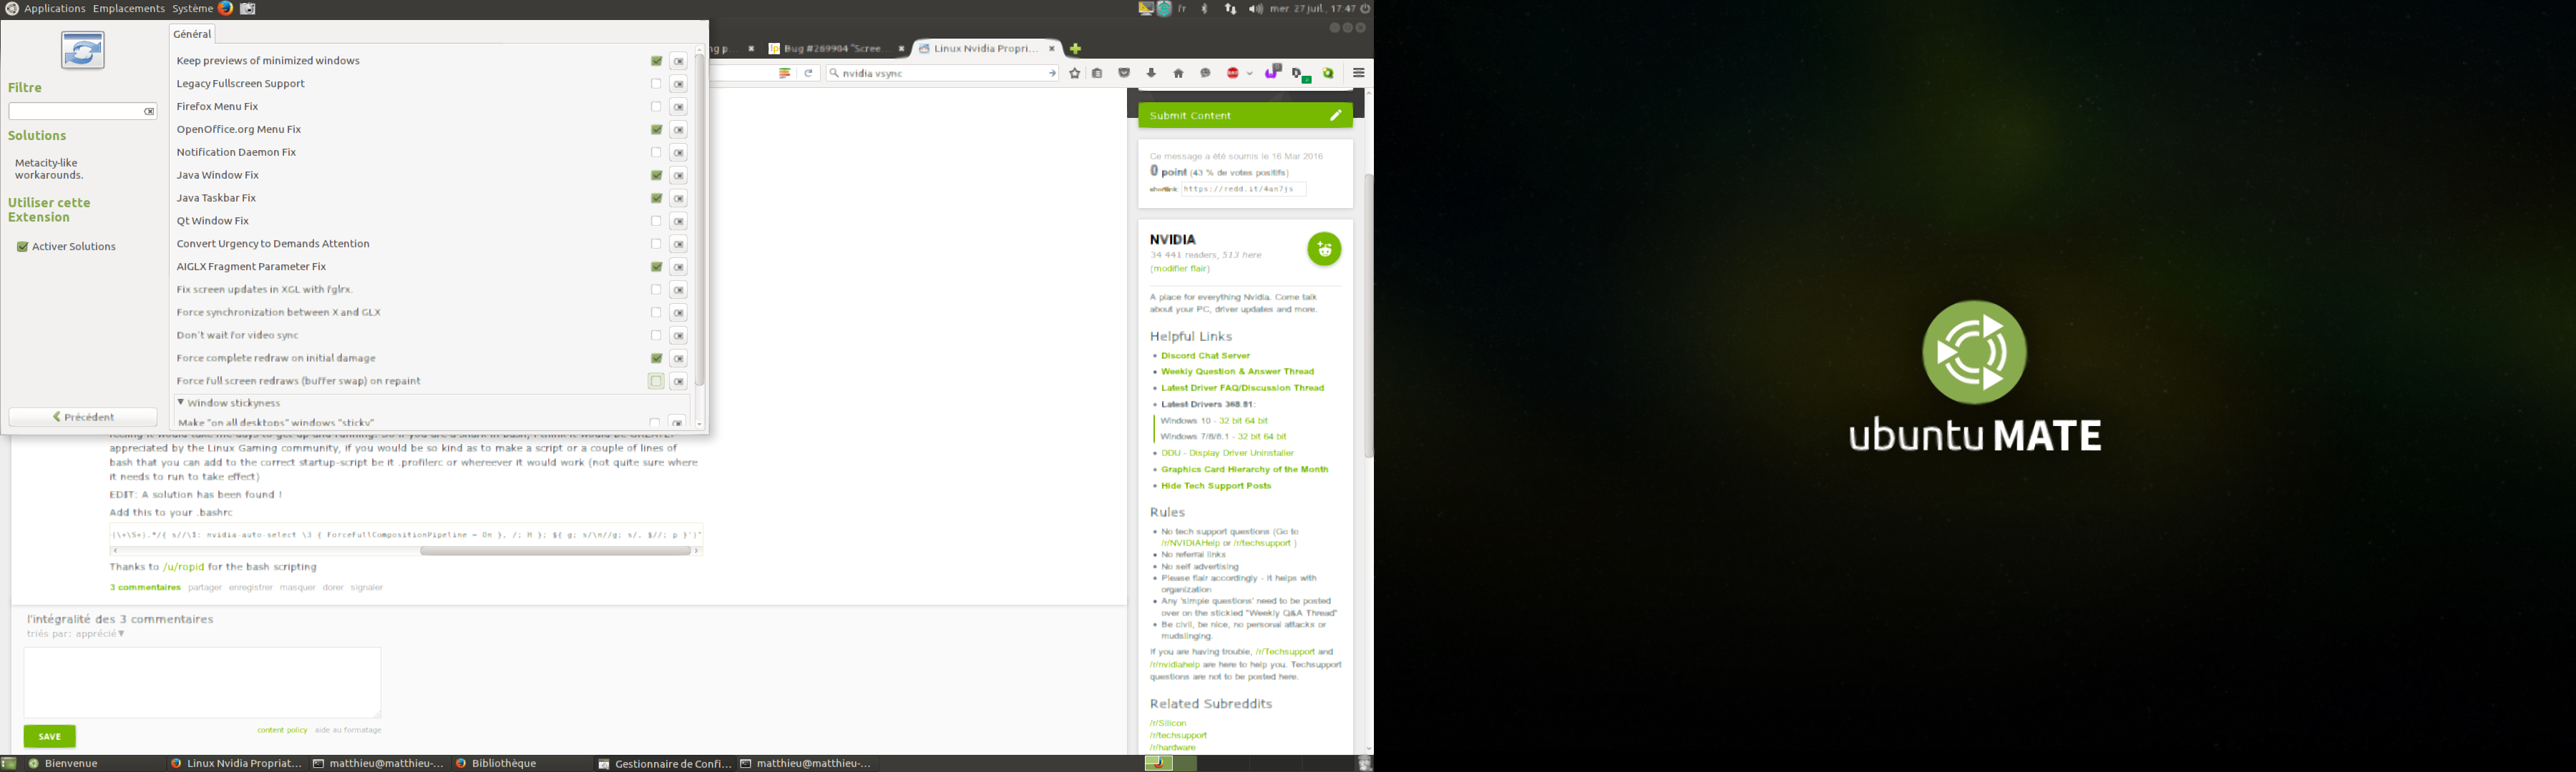This screenshot has width=2576, height=772.
Task: Disable AIGLX Fragment Parameter Fix
Action: (x=656, y=267)
